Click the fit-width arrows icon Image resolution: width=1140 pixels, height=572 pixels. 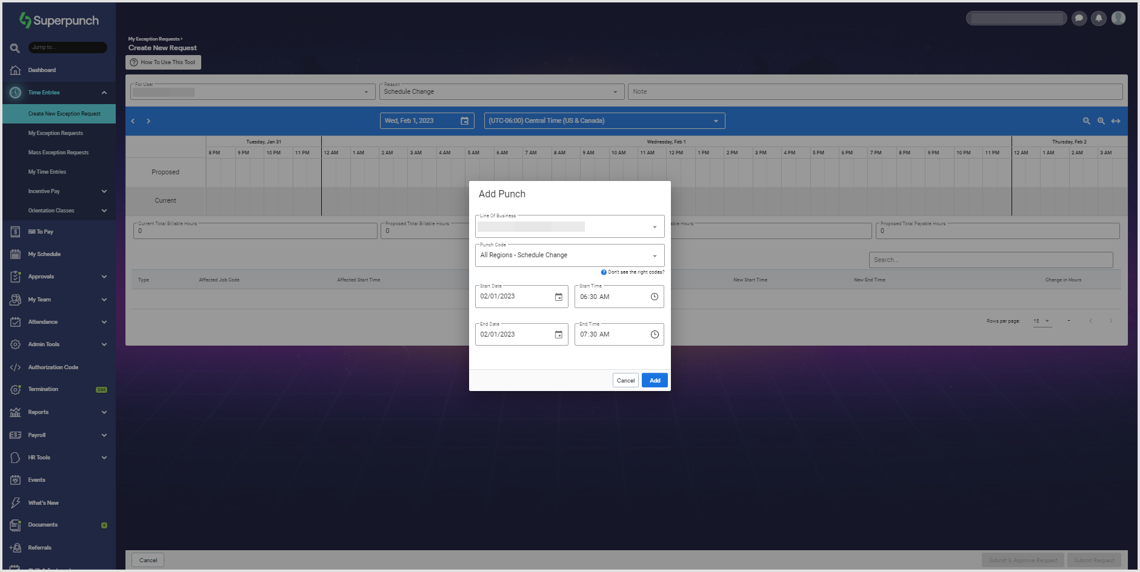(x=1115, y=121)
